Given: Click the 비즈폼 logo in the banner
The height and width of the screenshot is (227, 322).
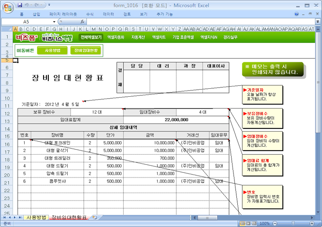Looking at the screenshot, I should [x=27, y=37].
